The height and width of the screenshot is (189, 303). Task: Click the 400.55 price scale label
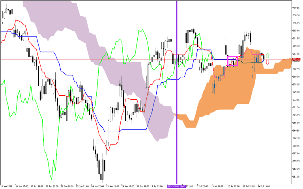(296, 8)
